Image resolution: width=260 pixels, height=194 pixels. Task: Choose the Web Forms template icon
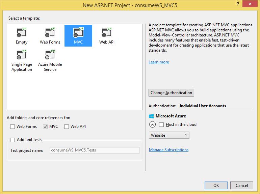pos(50,32)
